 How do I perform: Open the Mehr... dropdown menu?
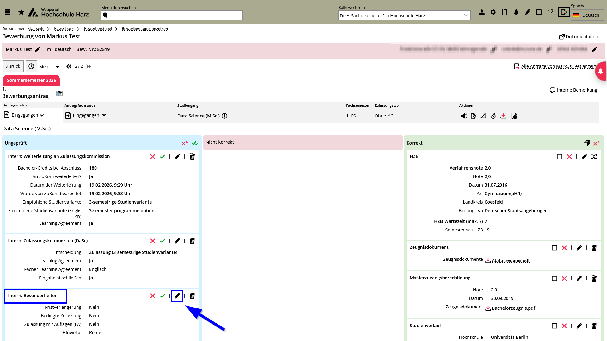coord(49,67)
